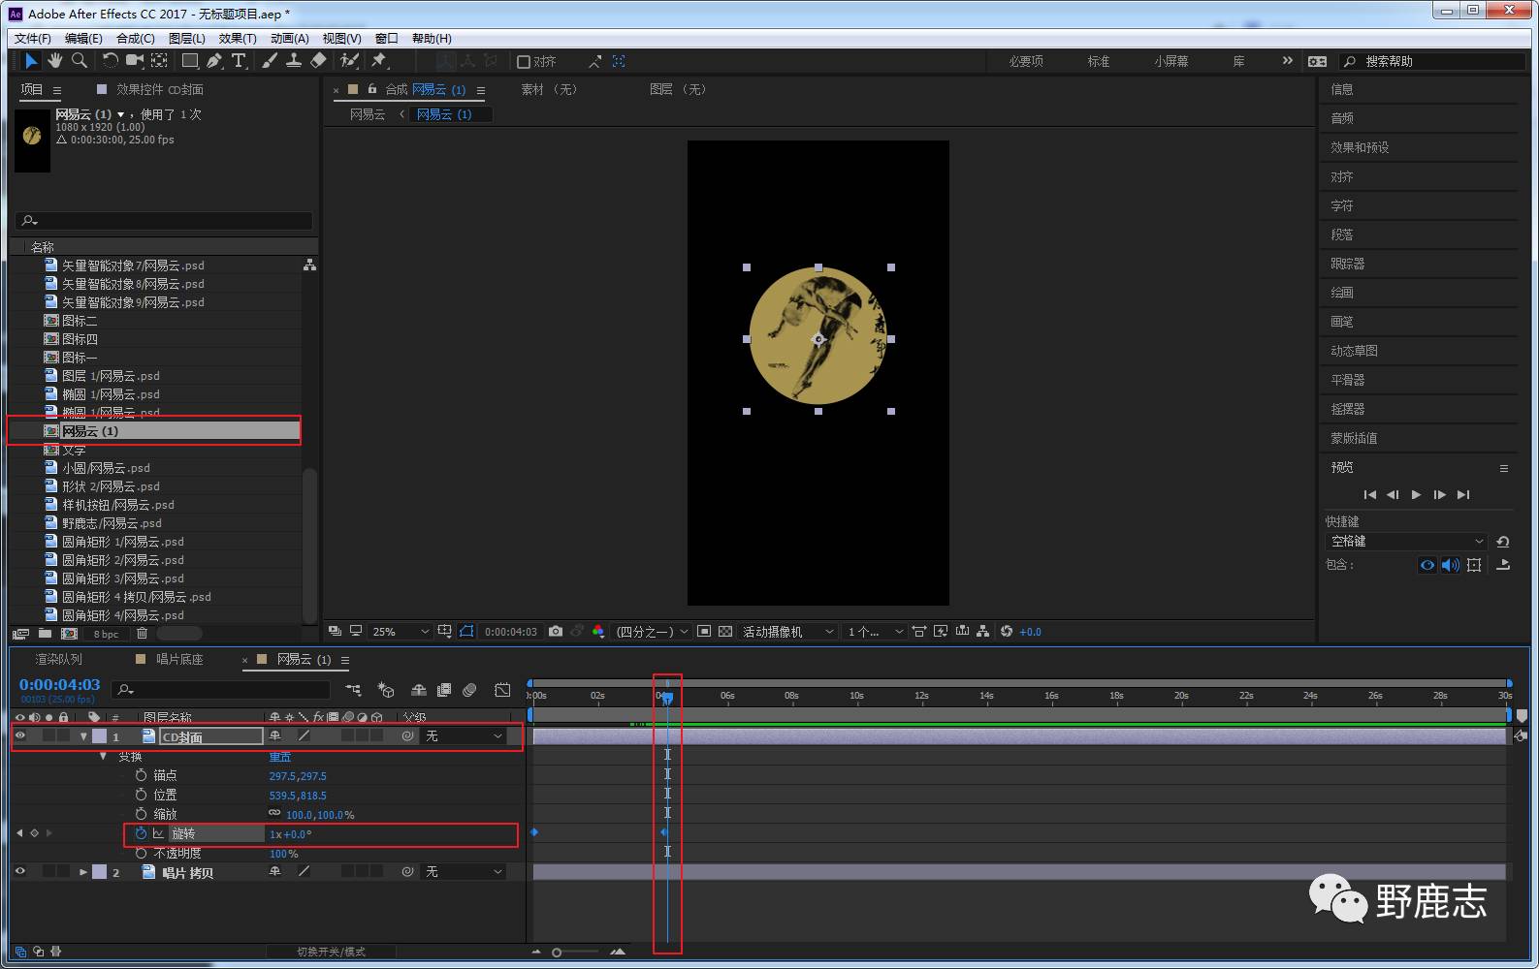Select the Unified Camera tool

pyautogui.click(x=135, y=61)
